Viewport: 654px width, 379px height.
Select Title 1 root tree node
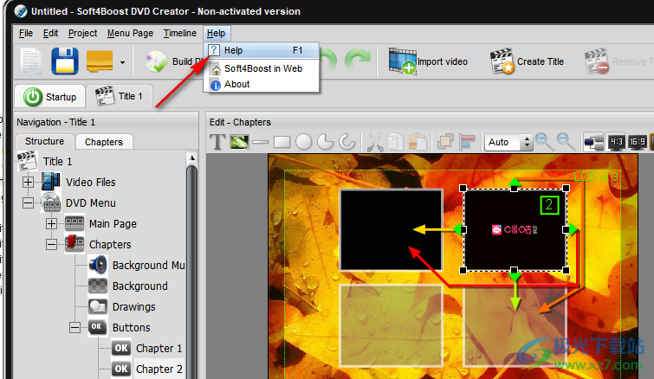tap(57, 162)
